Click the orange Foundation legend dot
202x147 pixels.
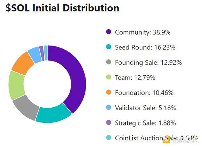(108, 93)
